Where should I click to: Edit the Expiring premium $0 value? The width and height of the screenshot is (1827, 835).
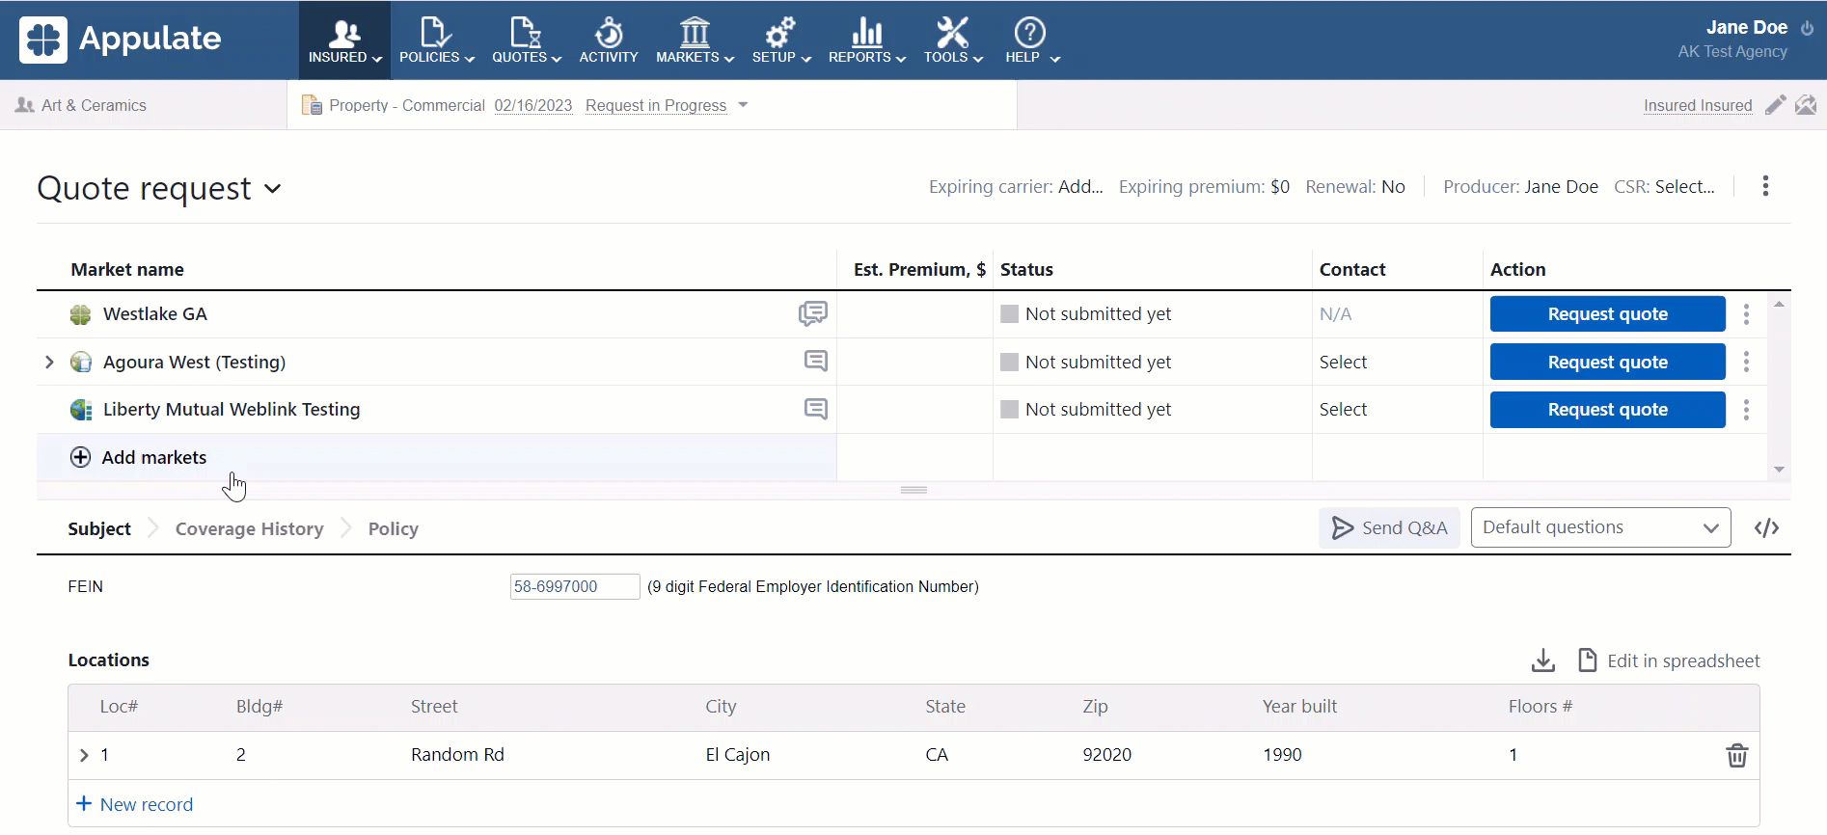1279,186
